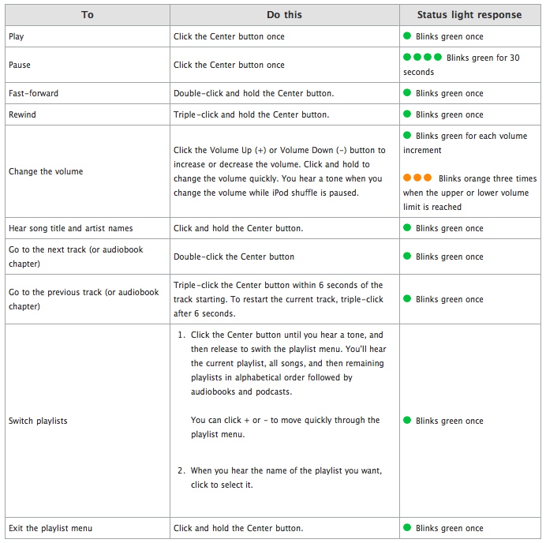Click green dot in next track row
546x543 pixels.
click(x=408, y=257)
